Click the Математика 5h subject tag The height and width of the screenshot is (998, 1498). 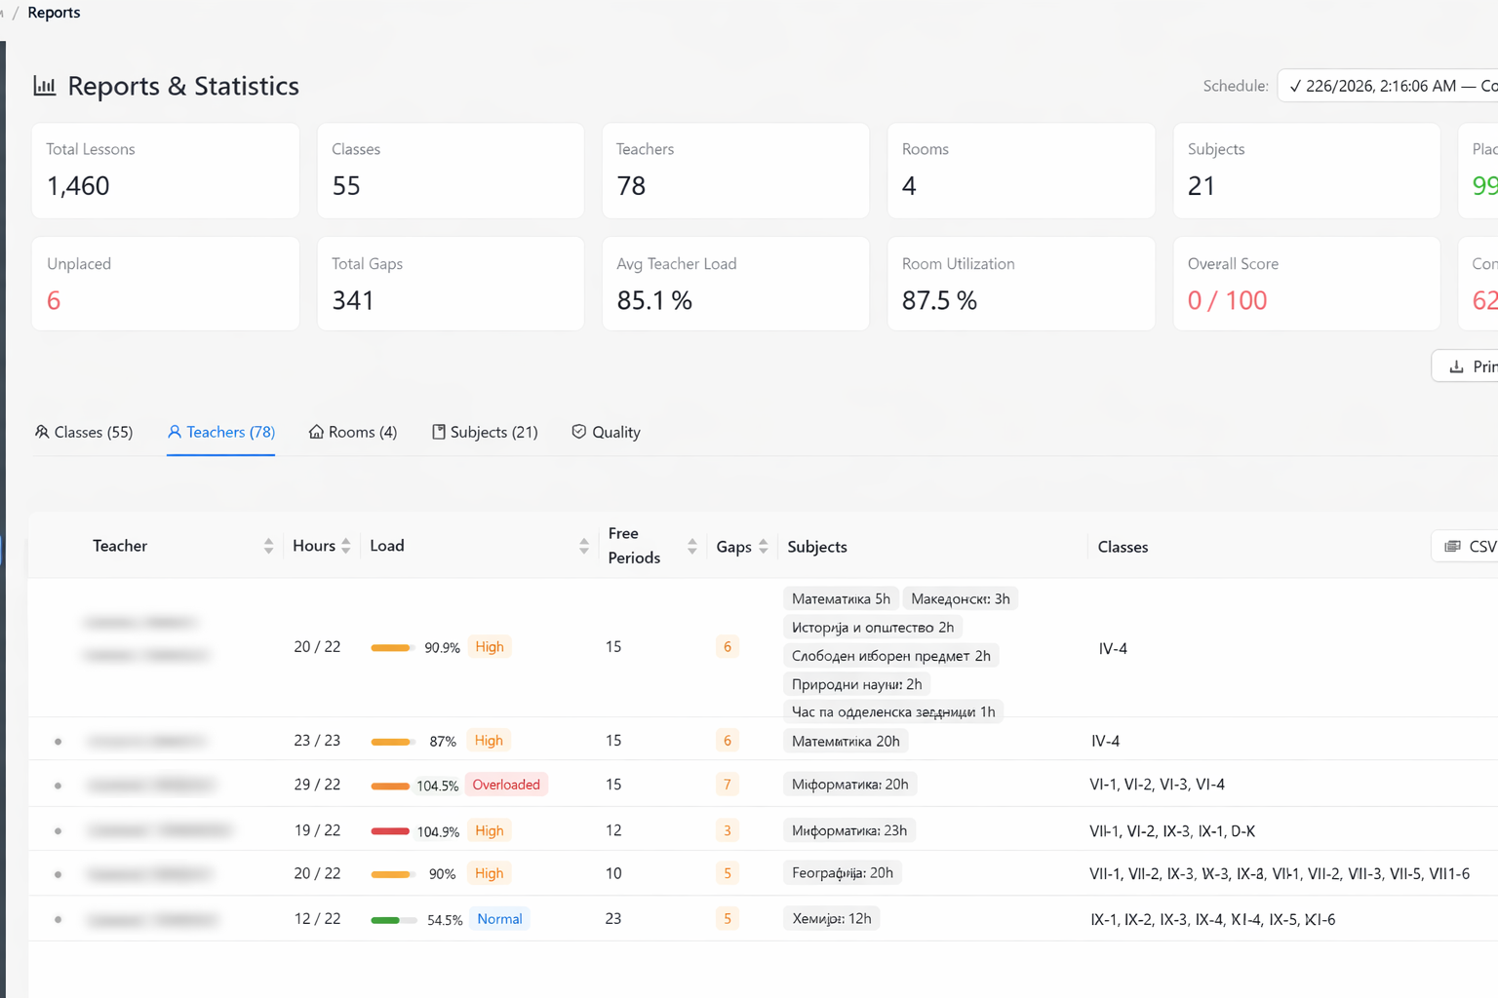pyautogui.click(x=841, y=598)
